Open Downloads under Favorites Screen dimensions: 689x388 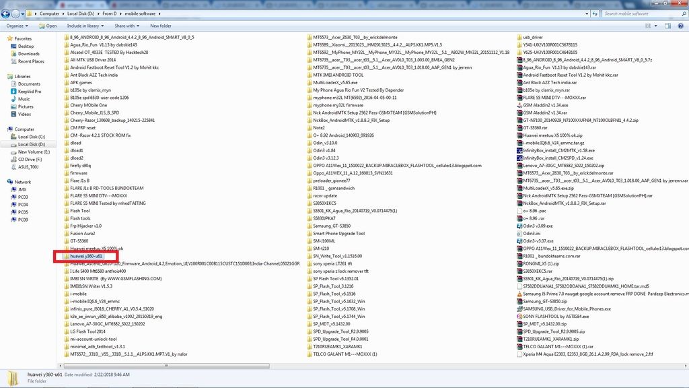coord(29,54)
